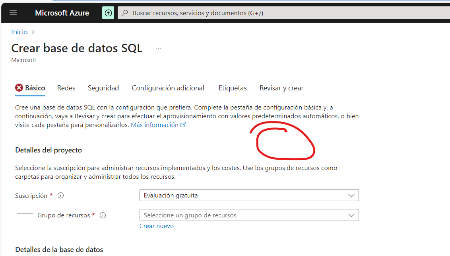The image size is (450, 256).
Task: Click the Suscripción field label
Action: pos(31,195)
